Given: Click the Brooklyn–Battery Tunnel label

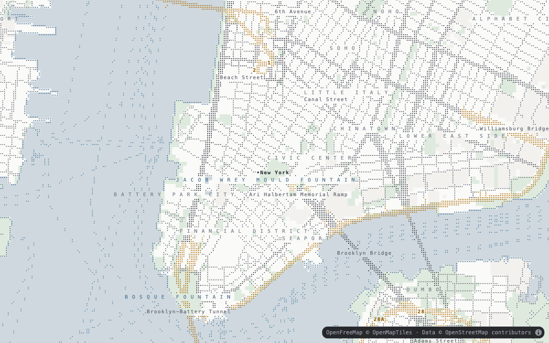Looking at the screenshot, I should pyautogui.click(x=189, y=311).
